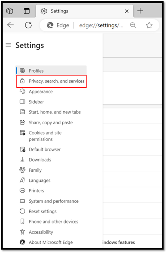Image resolution: width=167 pixels, height=253 pixels.
Task: Close the Settings tab
Action: [127, 11]
